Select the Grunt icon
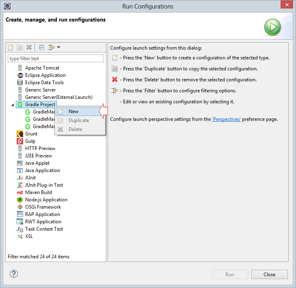Image resolution: width=296 pixels, height=288 pixels. (x=20, y=134)
